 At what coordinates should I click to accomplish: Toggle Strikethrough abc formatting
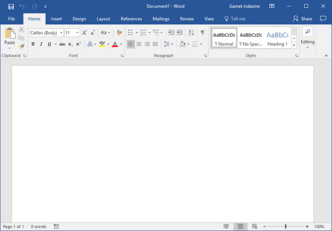[62, 44]
